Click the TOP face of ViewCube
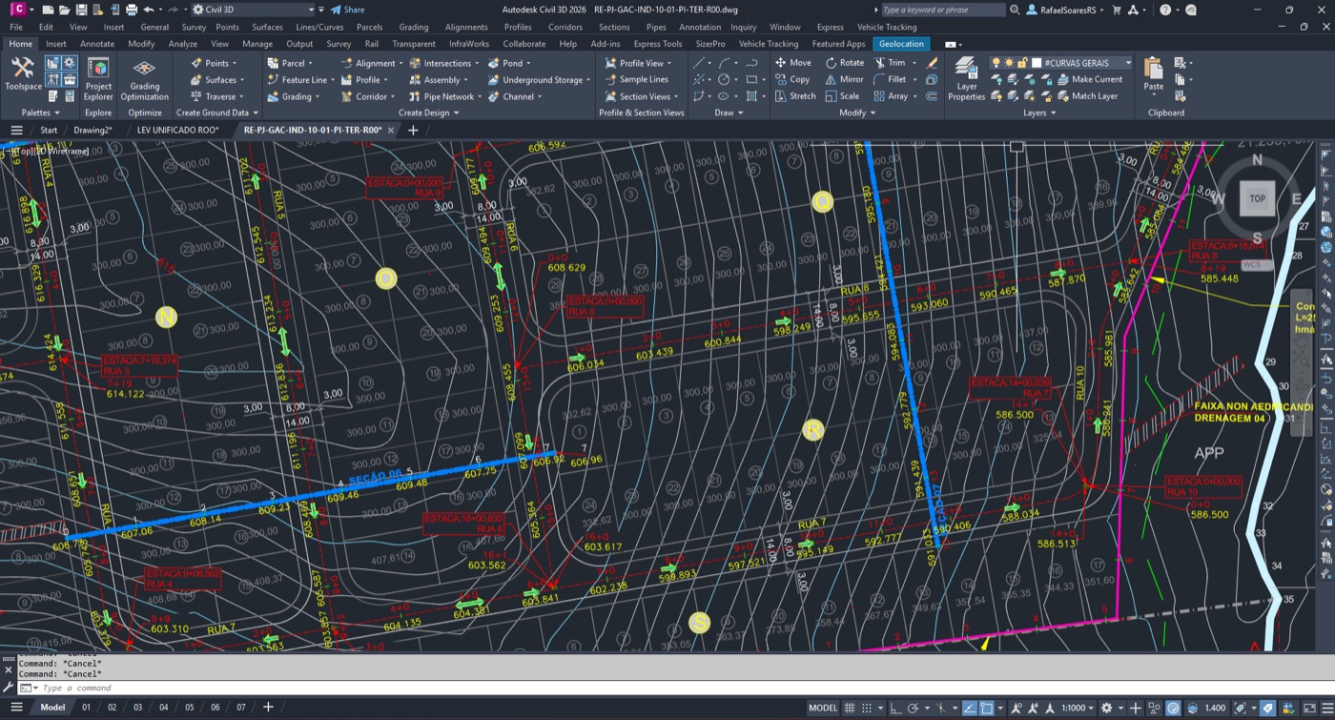1335x720 pixels. point(1257,198)
